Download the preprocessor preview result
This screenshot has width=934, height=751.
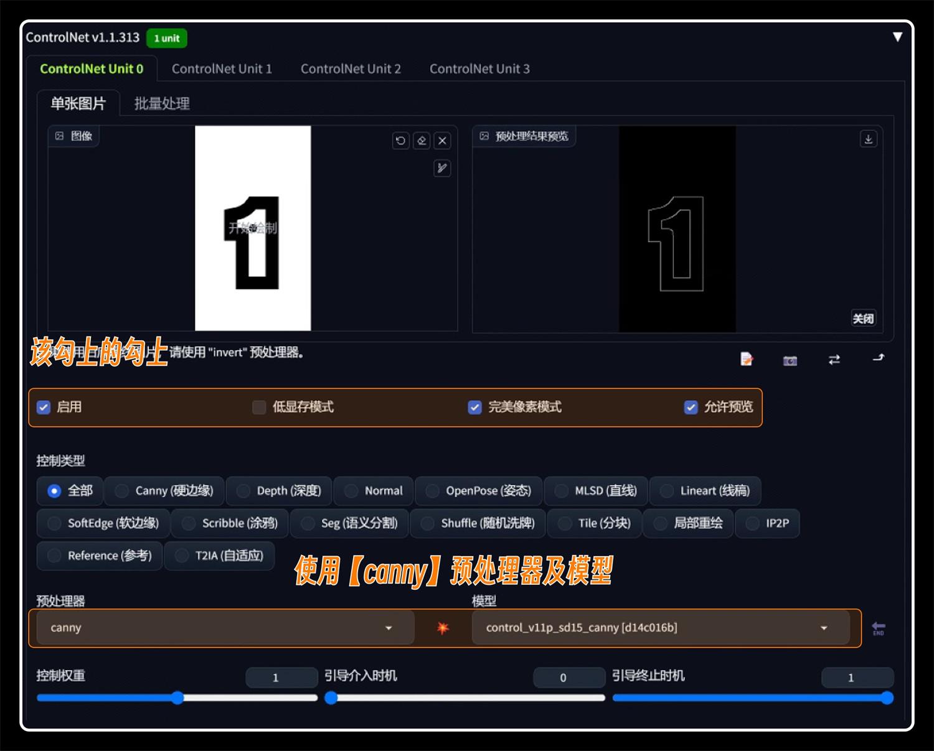tap(868, 139)
